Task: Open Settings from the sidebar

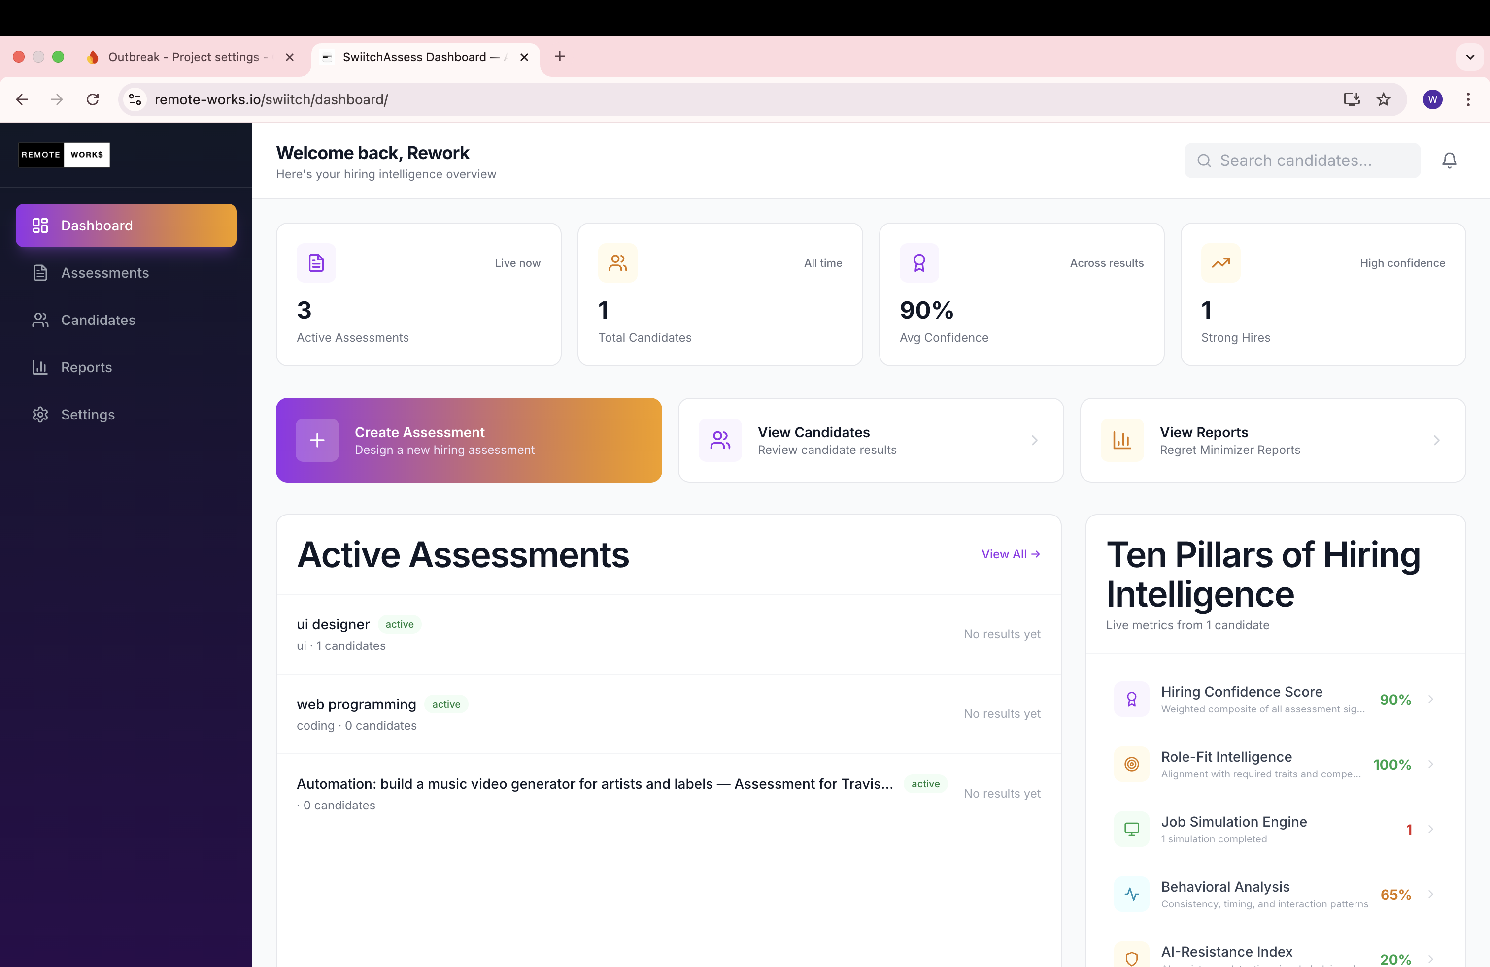Action: (87, 414)
